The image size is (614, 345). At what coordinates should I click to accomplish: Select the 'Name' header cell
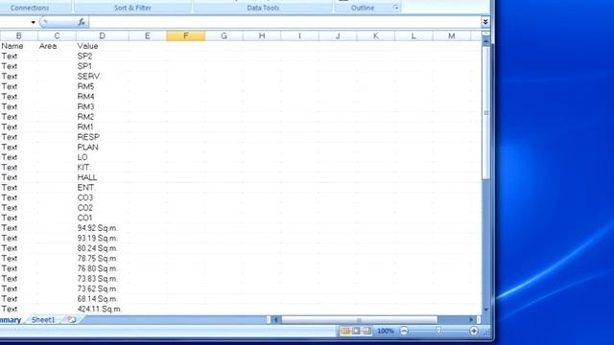(19, 46)
